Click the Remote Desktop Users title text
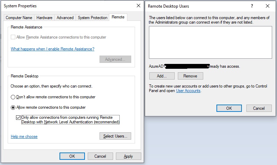277x165 pixels. point(168,6)
